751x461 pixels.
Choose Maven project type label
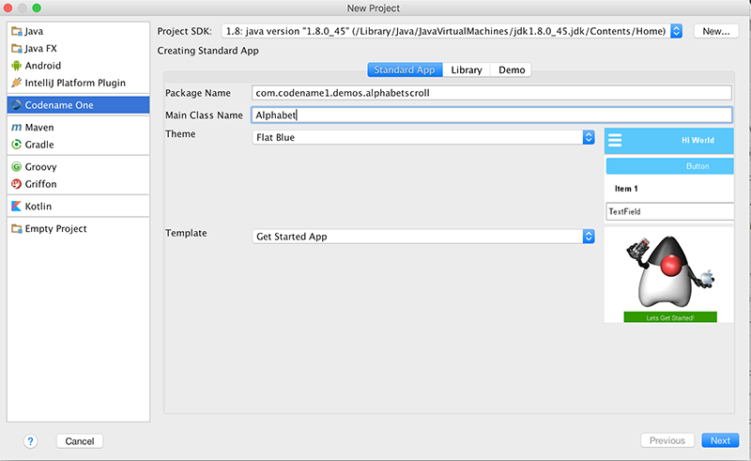pyautogui.click(x=39, y=128)
